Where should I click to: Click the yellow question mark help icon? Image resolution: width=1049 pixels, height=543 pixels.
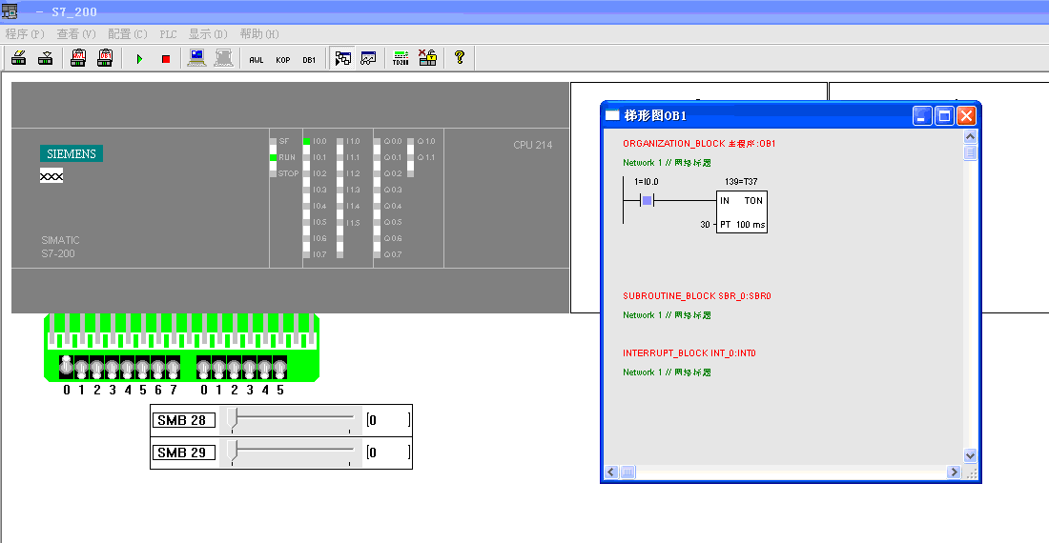(x=460, y=58)
